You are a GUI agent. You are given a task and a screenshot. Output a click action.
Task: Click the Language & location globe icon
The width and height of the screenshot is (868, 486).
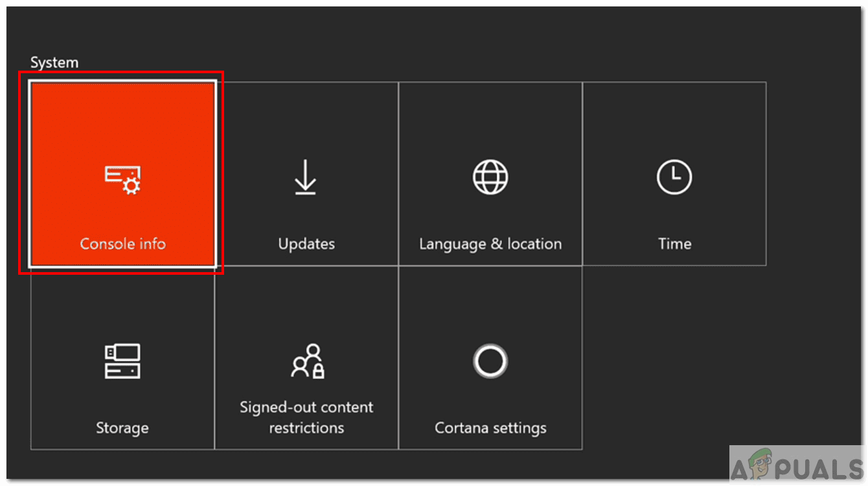(490, 177)
